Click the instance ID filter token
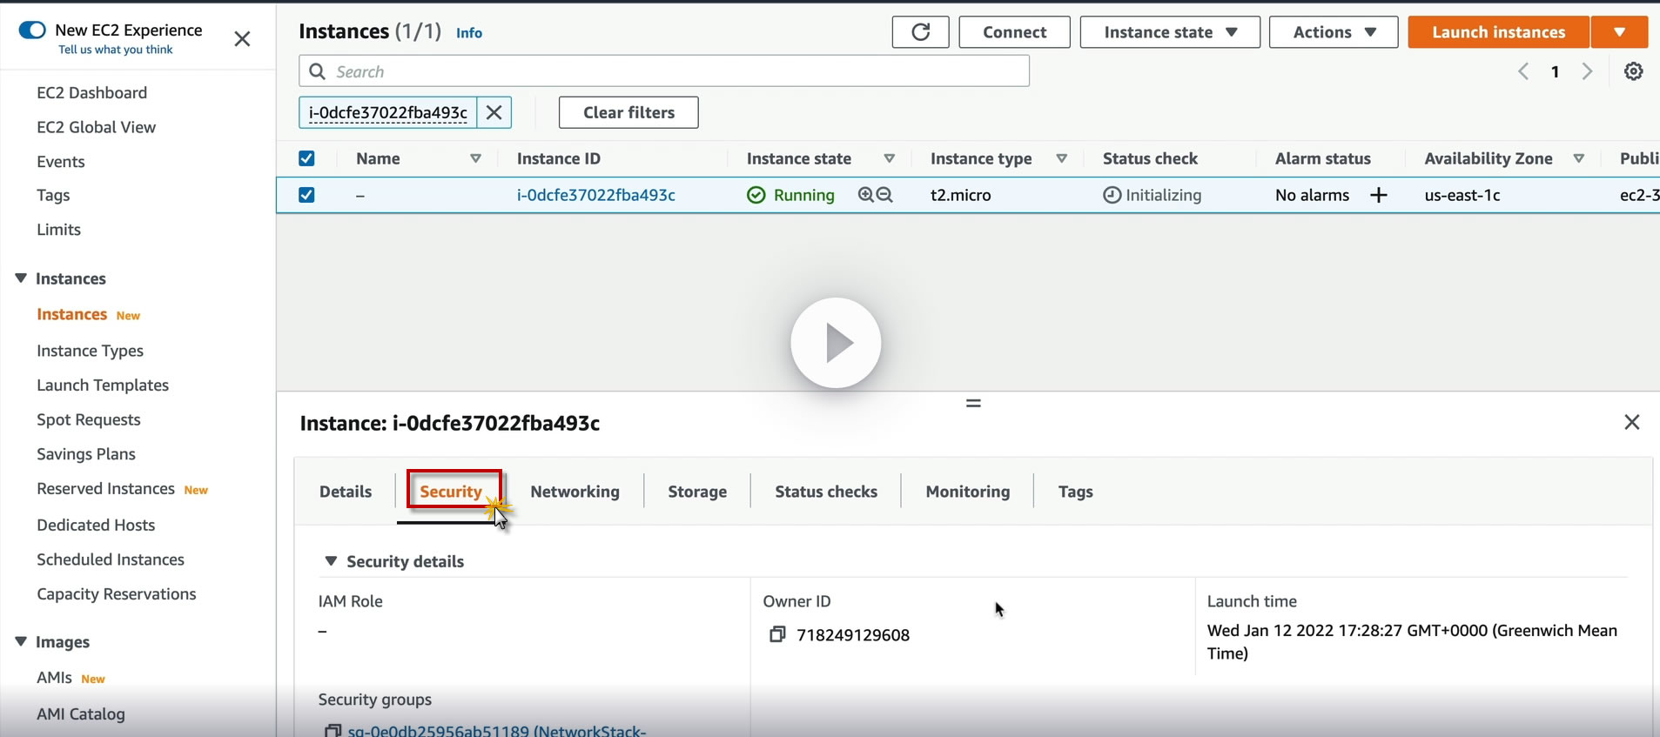Image resolution: width=1660 pixels, height=737 pixels. 388,112
